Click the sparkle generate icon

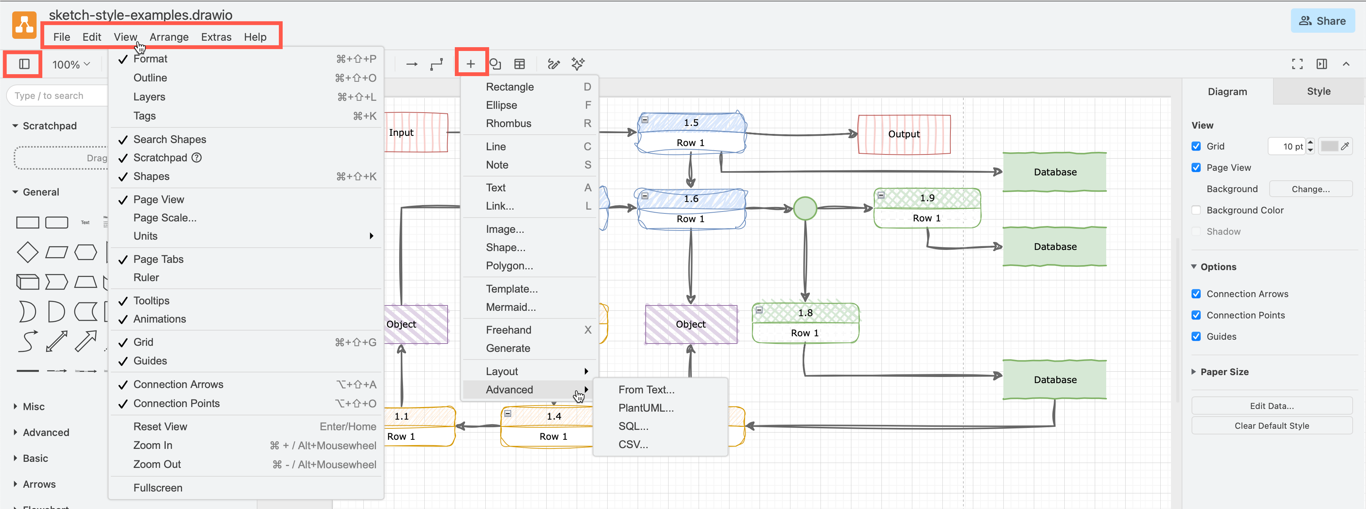click(578, 64)
